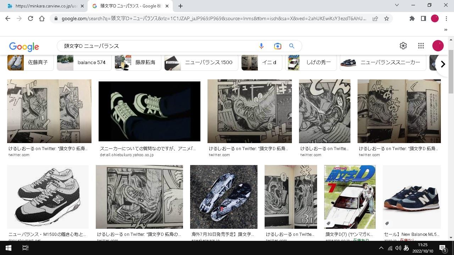Bookmark this page with the star icon
The height and width of the screenshot is (255, 454).
click(x=387, y=18)
